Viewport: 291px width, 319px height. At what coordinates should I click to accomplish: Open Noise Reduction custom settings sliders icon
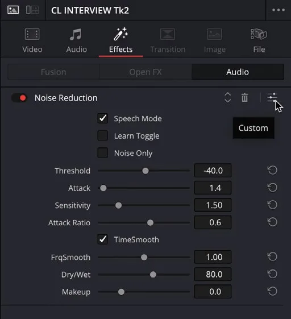click(x=272, y=97)
